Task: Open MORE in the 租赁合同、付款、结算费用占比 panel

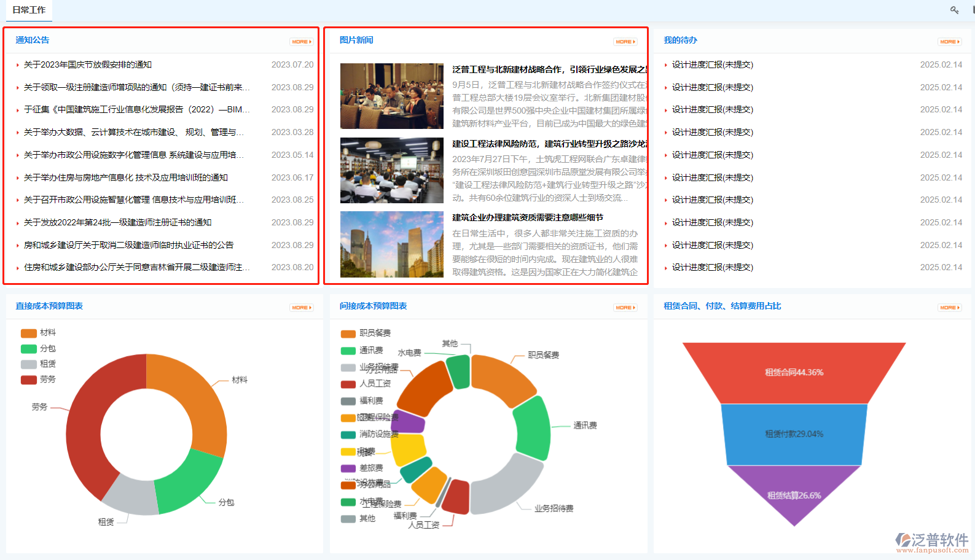Action: point(949,308)
